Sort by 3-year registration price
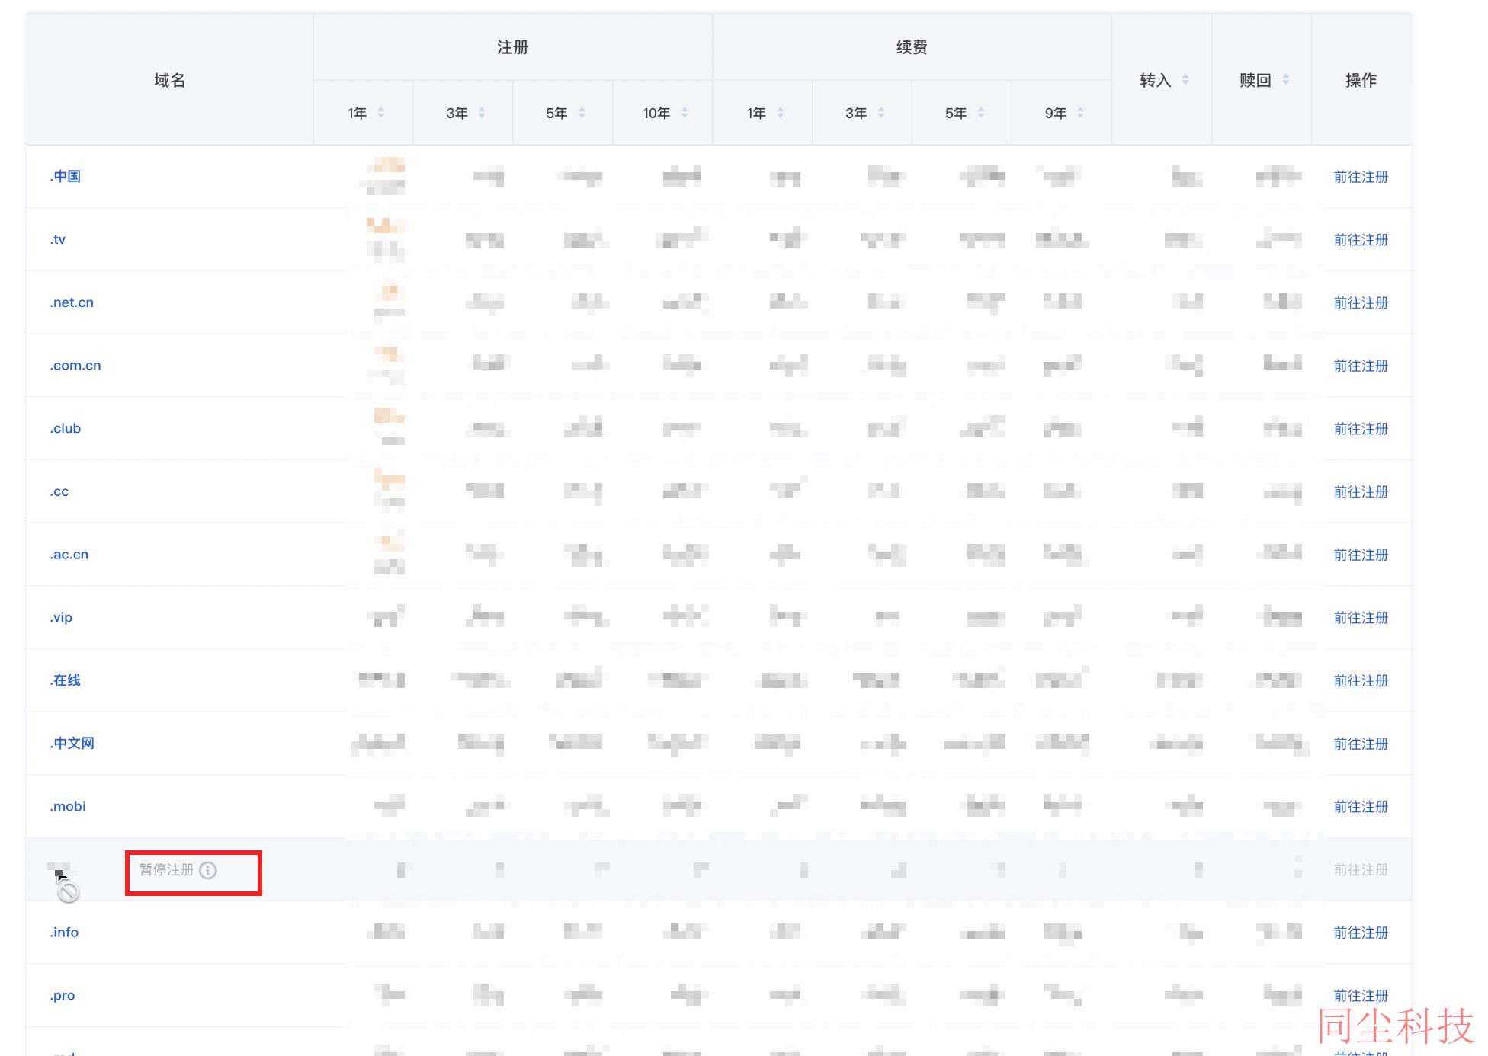Viewport: 1488px width, 1056px height. point(481,113)
